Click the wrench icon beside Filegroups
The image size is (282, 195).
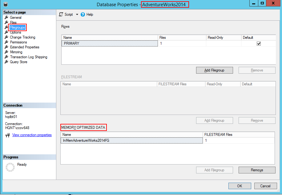tap(6, 27)
